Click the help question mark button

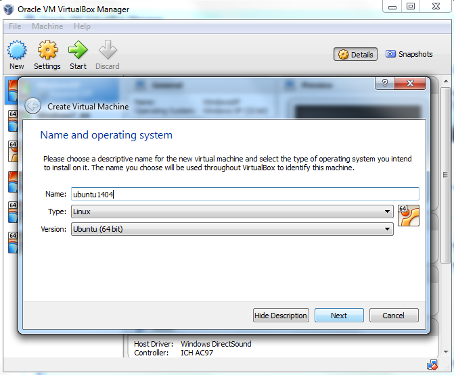[384, 83]
